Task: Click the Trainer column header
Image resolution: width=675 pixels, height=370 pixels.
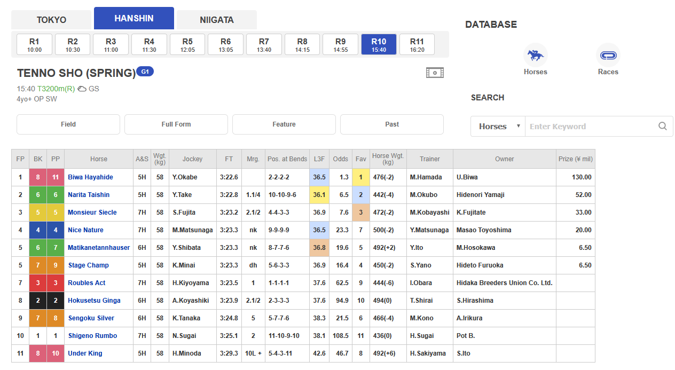Action: tap(430, 159)
